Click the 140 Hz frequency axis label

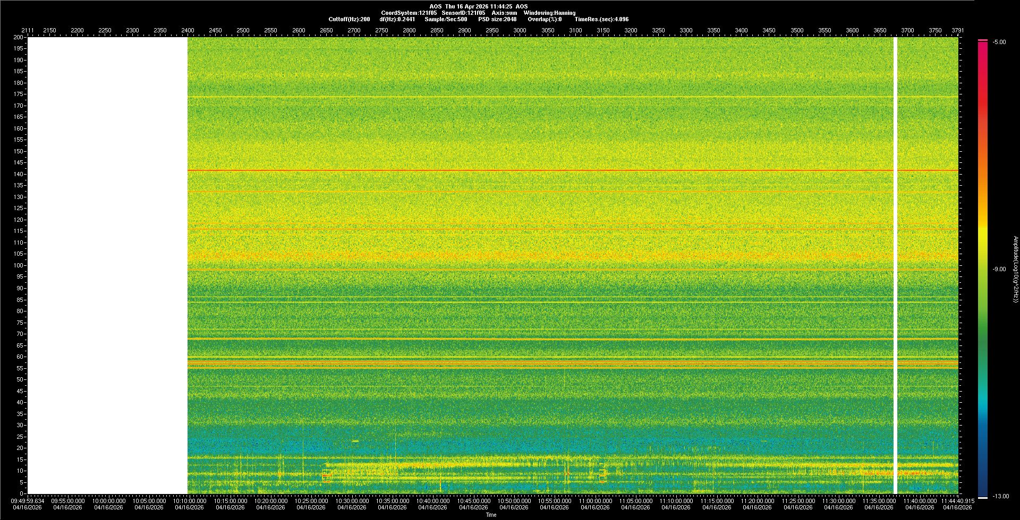pos(19,174)
